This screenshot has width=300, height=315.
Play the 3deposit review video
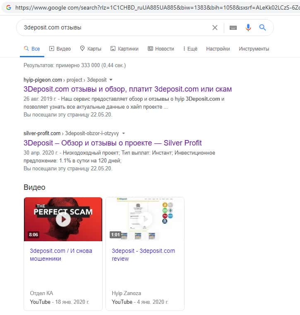point(145,219)
